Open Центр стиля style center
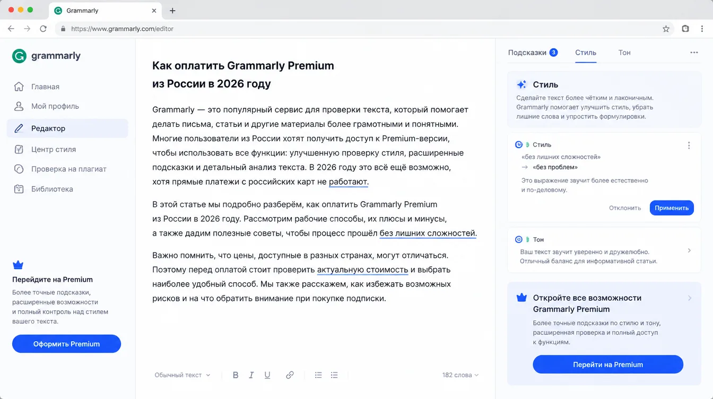 pyautogui.click(x=67, y=150)
